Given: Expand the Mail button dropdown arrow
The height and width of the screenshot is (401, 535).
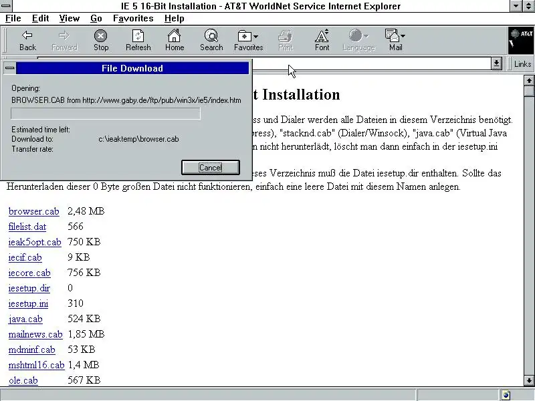Looking at the screenshot, I should pos(403,36).
